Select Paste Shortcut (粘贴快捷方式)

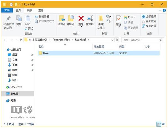(44, 21)
